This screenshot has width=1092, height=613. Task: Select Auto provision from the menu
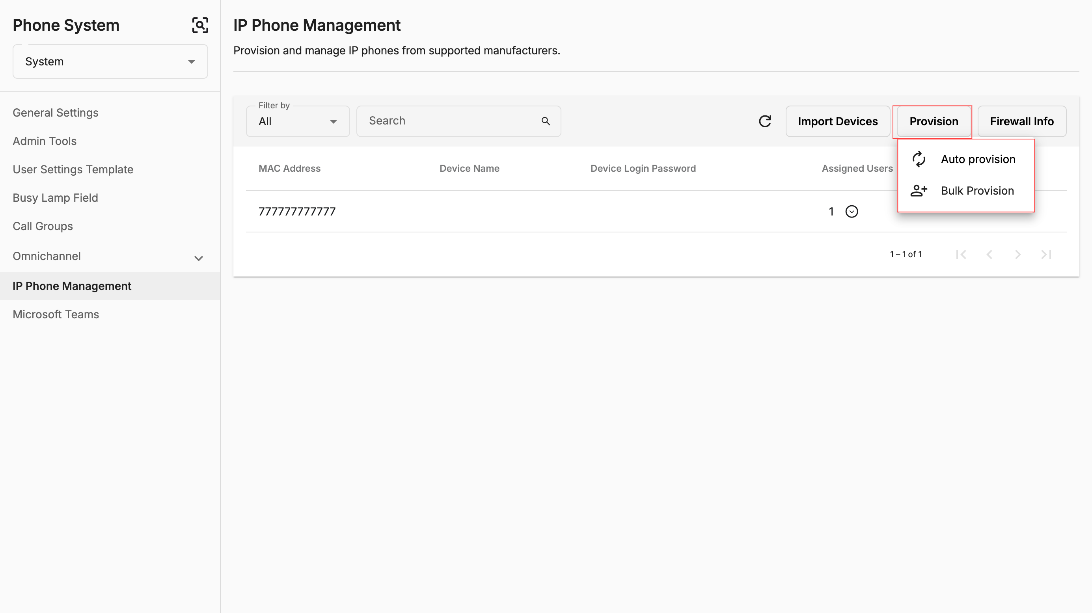pyautogui.click(x=966, y=159)
